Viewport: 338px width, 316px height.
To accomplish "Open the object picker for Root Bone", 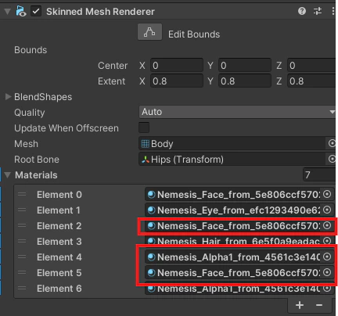I will 332,159.
